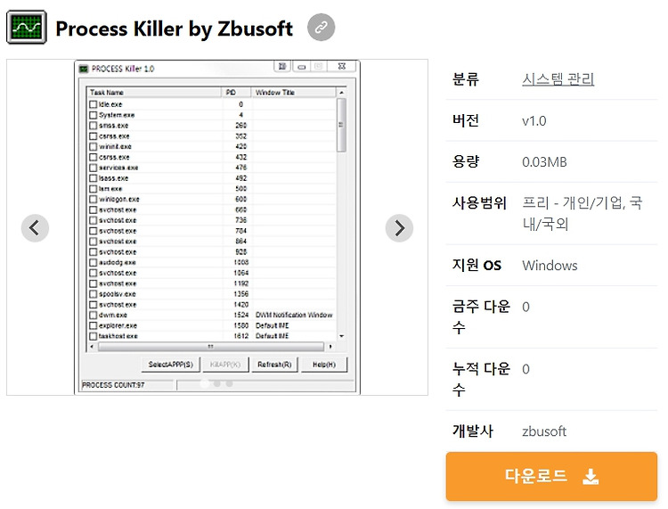Select the first carousel dot indicator
668x509 pixels.
click(x=205, y=383)
